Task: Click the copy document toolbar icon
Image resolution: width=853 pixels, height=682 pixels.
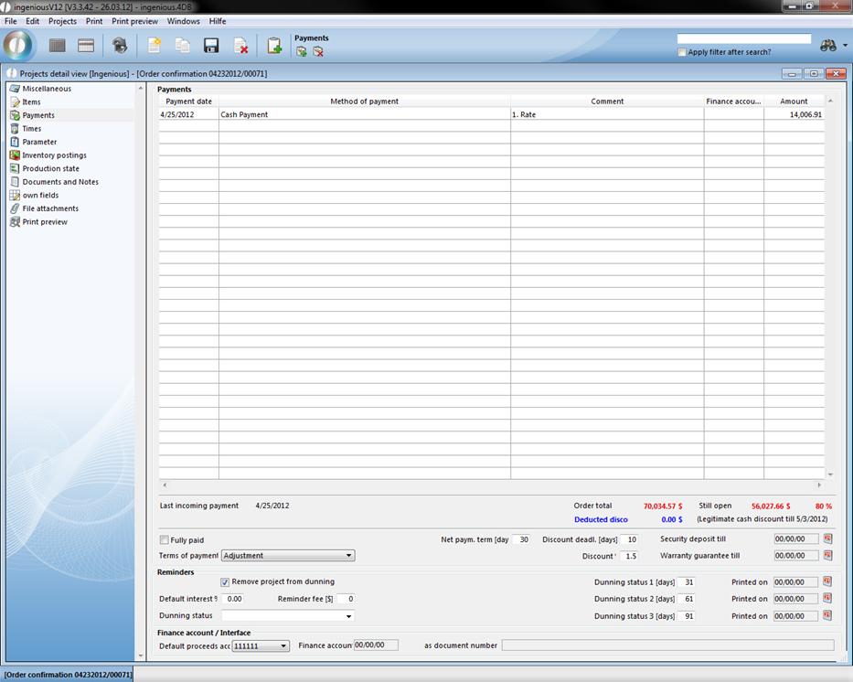Action: click(183, 46)
